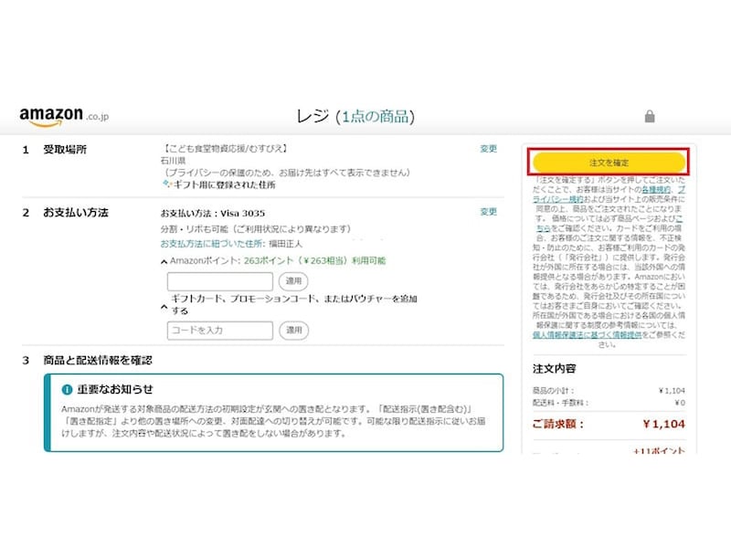The image size is (731, 548).
Task: Click the むすびえ recipient address entry
Action: (224, 151)
